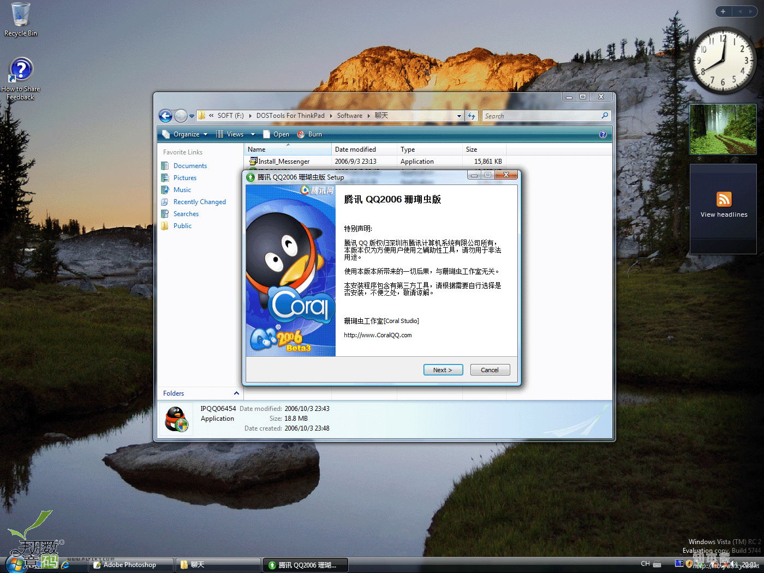
Task: Switch to 聊天 folder taskbar button
Action: (218, 565)
